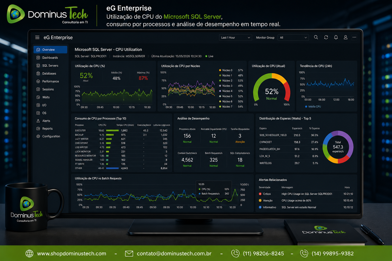Click the Crítico red alert icon
Viewport: 392px width, 261px height.
point(260,194)
